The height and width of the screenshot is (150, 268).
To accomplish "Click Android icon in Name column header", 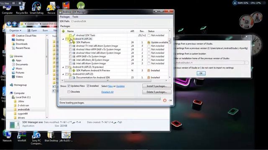I will click(x=63, y=31).
